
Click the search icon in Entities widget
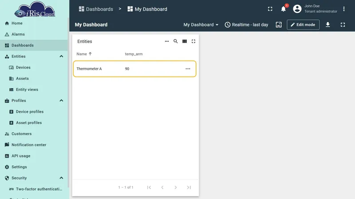pos(175,41)
